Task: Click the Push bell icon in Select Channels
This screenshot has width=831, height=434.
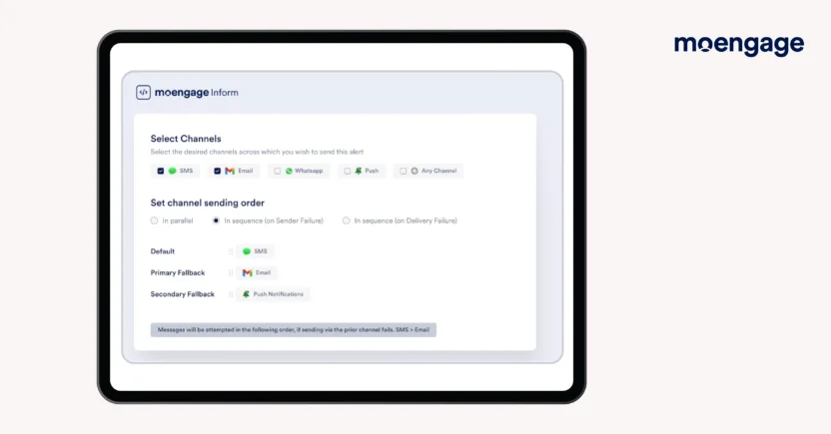Action: point(359,171)
